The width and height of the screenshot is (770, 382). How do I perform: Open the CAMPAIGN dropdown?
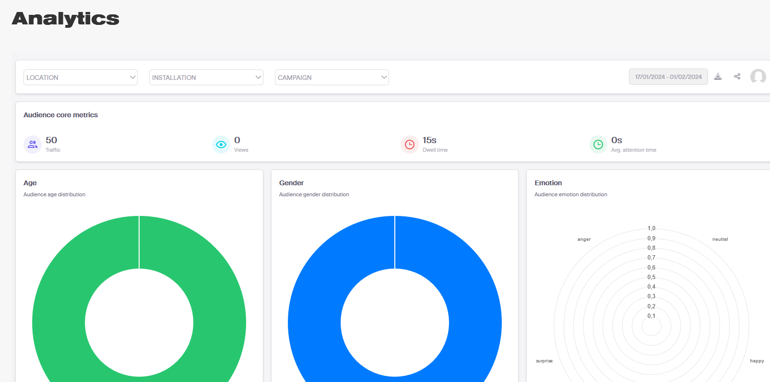click(332, 78)
